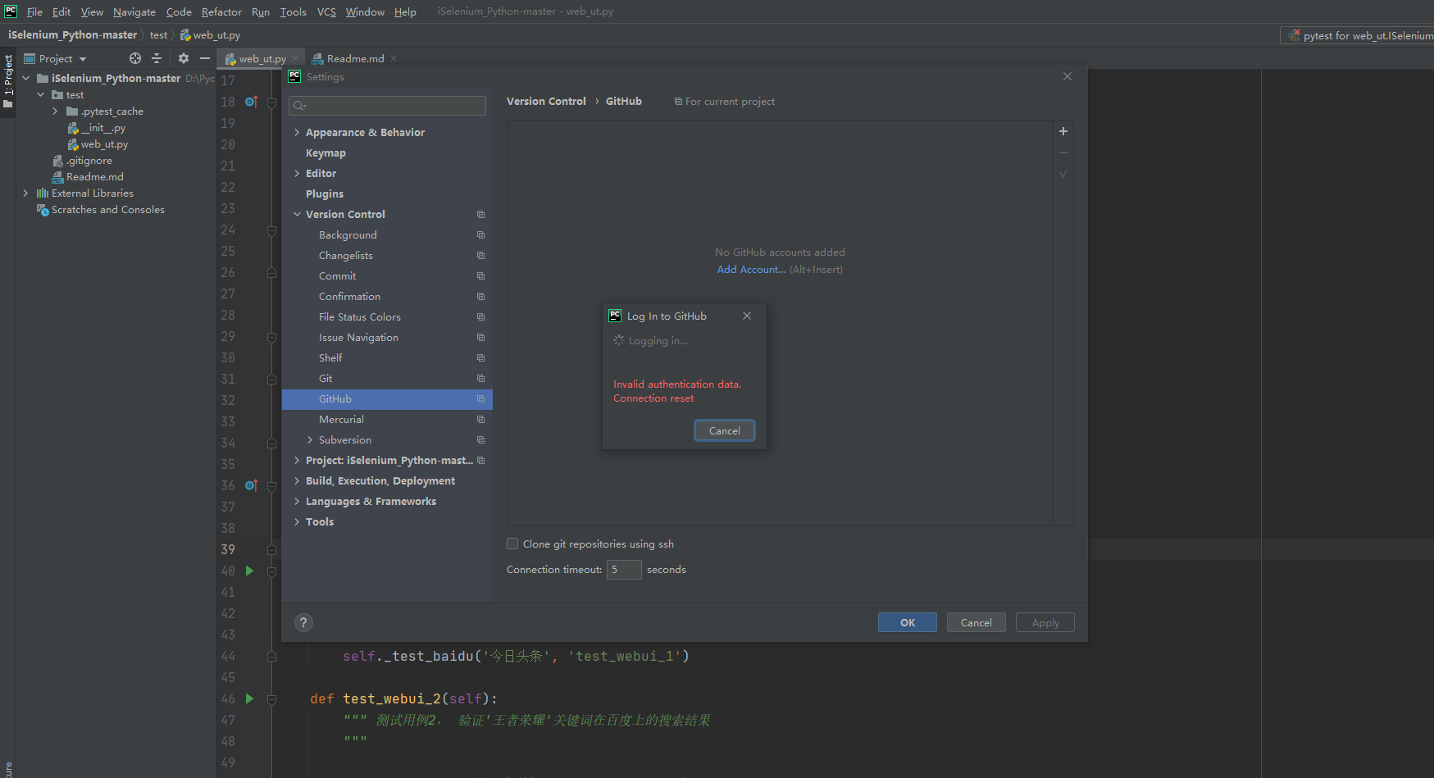Open the Refactor menu

(221, 11)
